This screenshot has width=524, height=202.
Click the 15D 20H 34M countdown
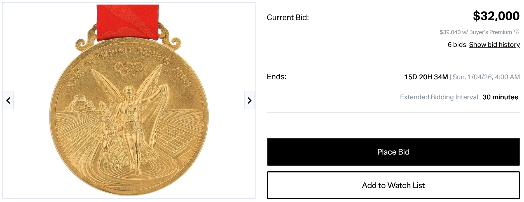(x=426, y=77)
